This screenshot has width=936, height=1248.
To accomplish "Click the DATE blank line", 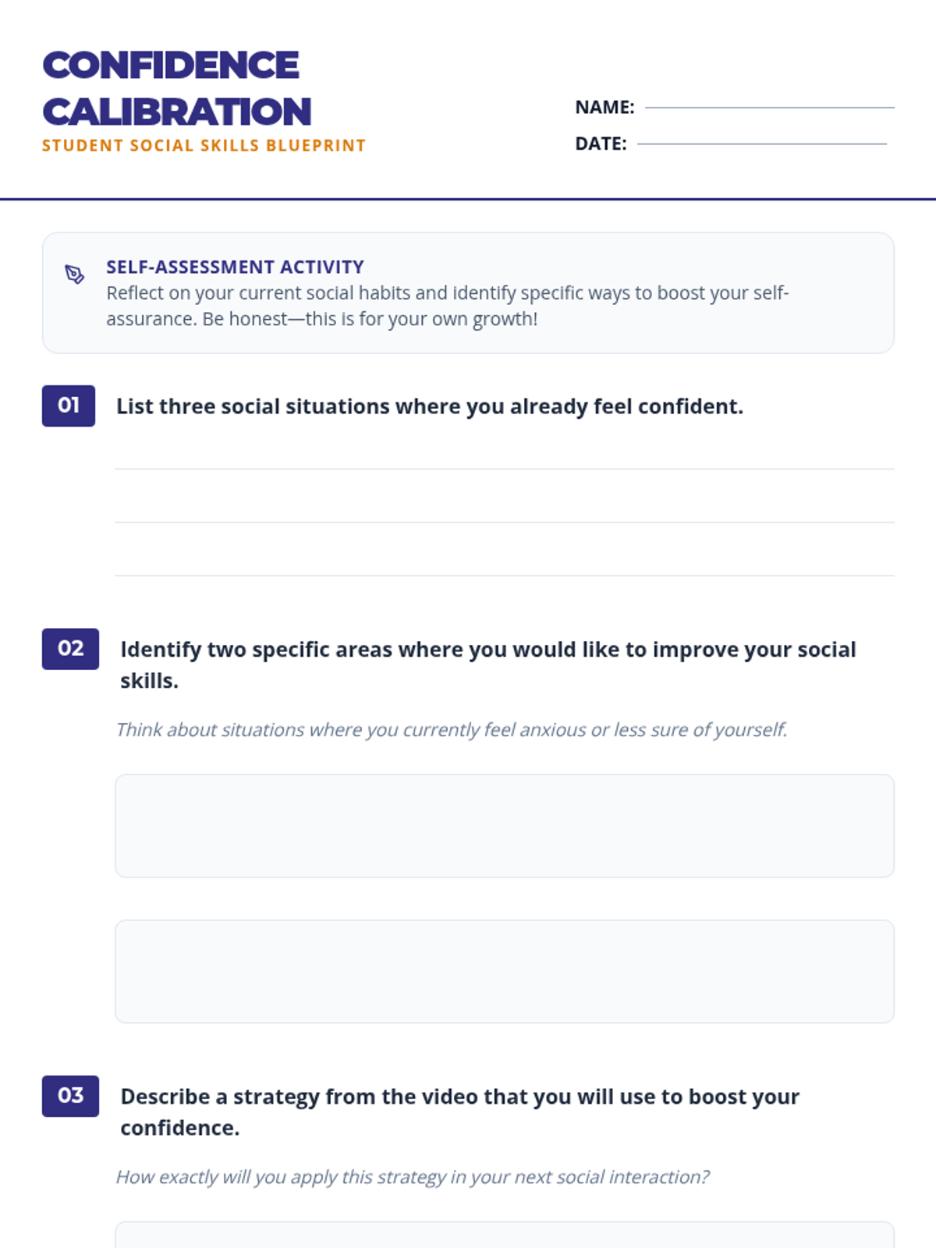I will pos(762,144).
